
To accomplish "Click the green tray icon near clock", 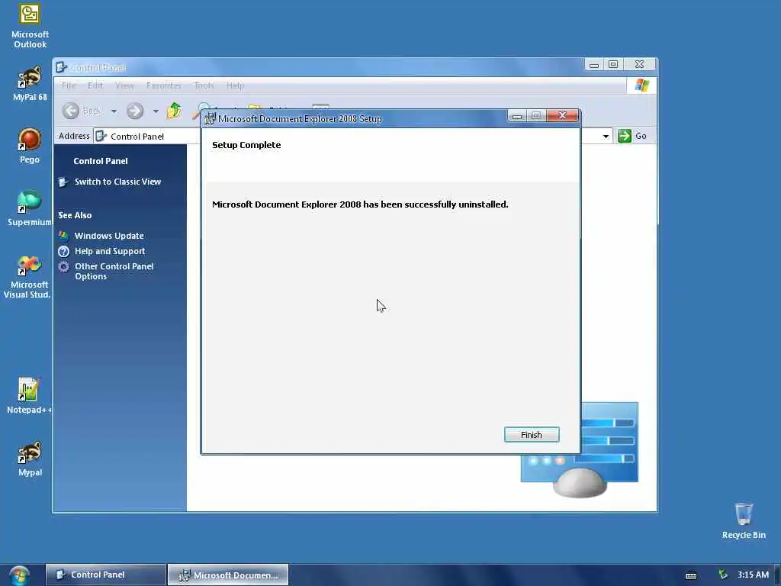I will point(723,575).
